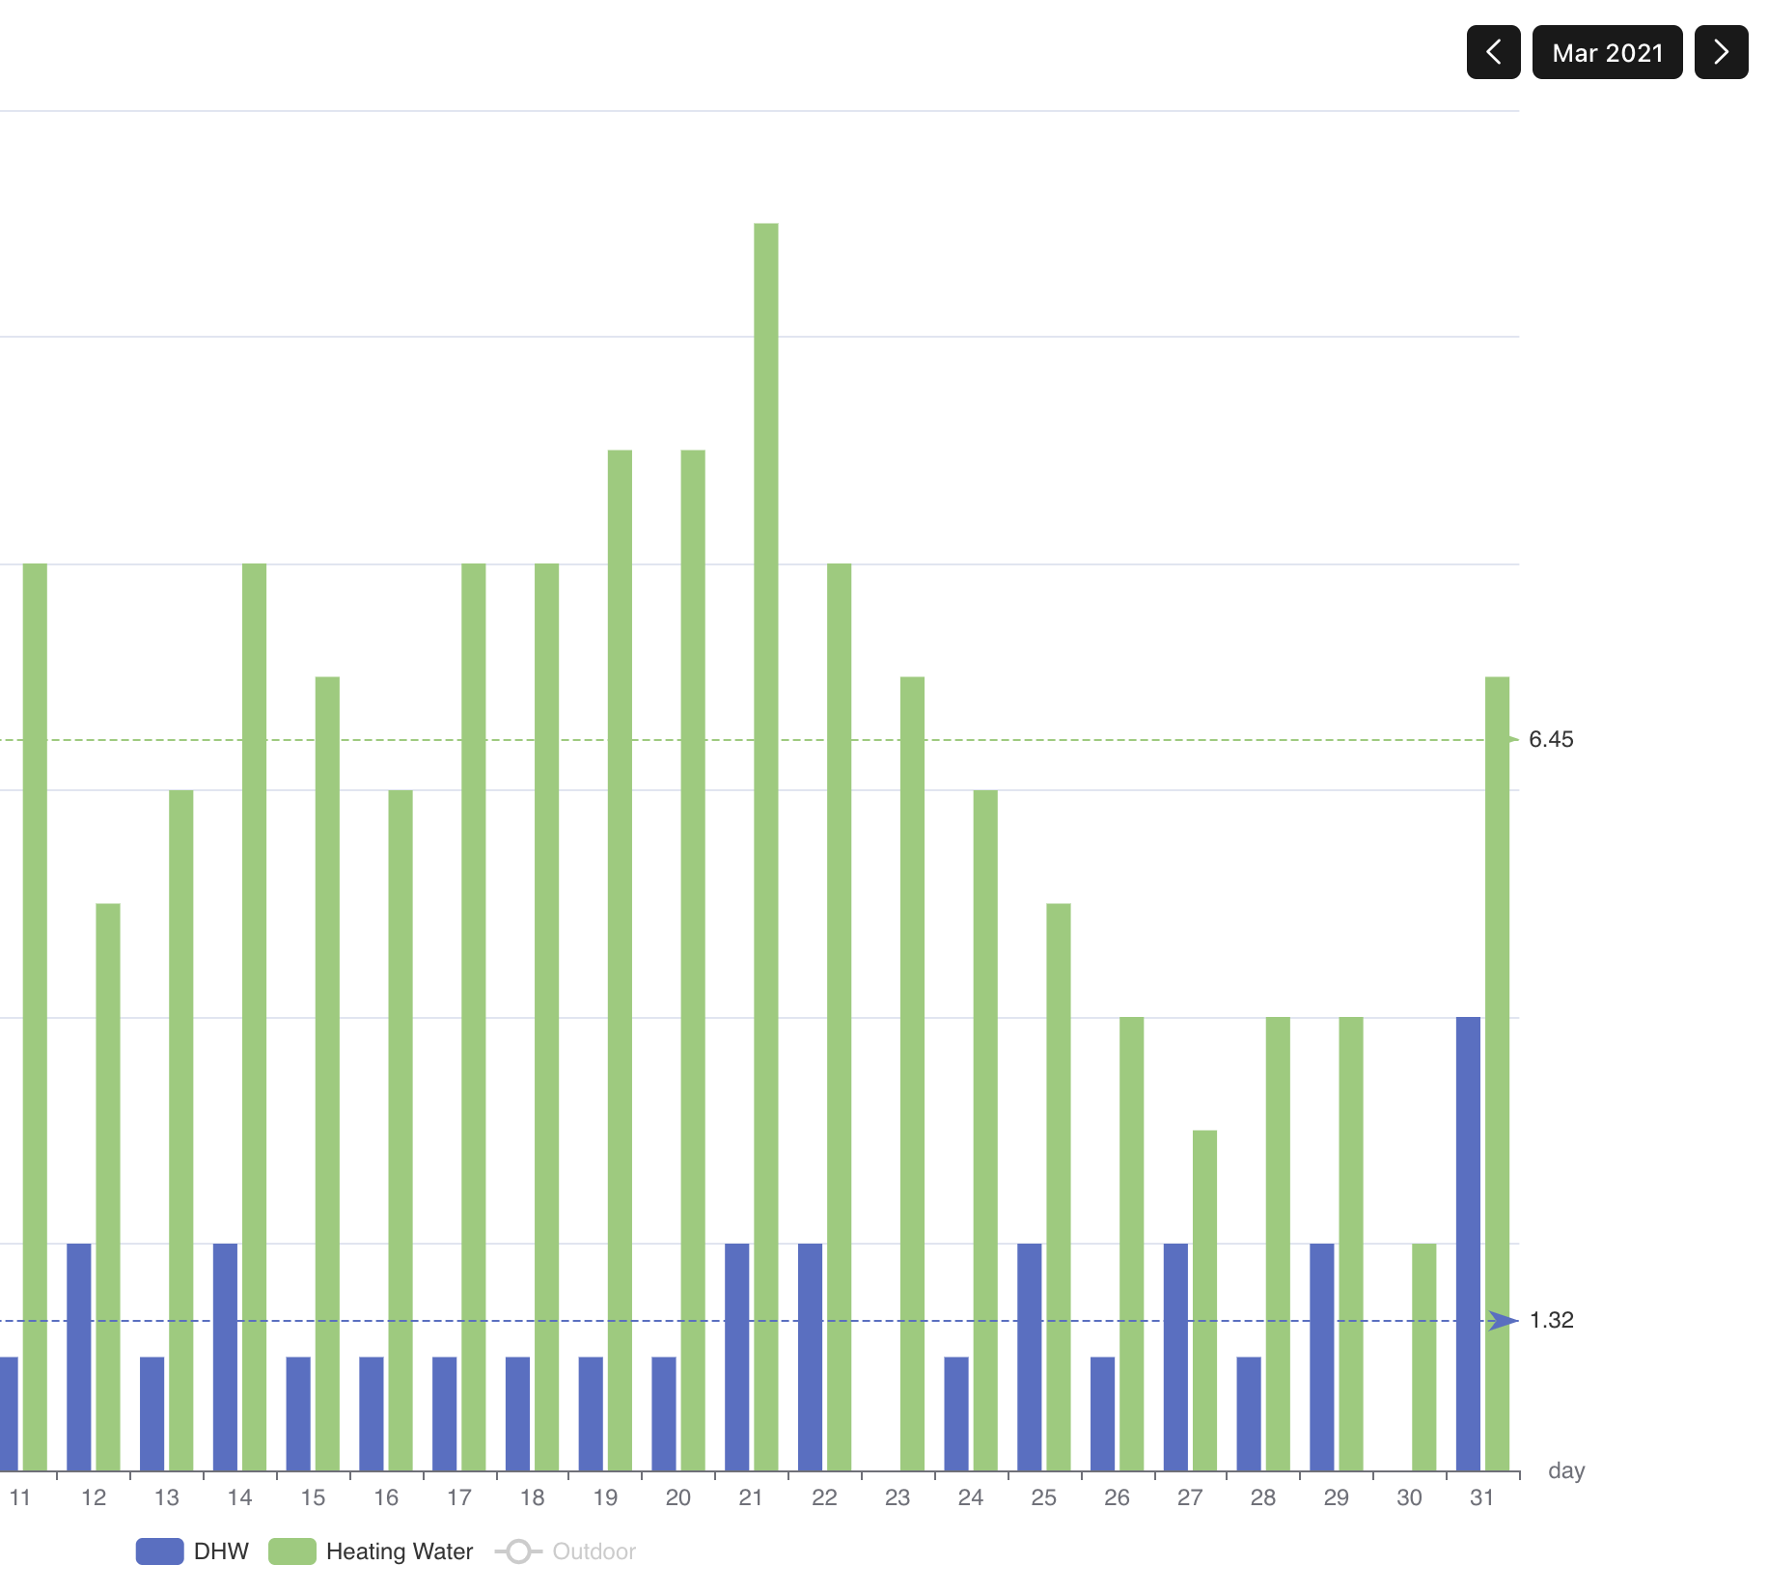
Task: Open the Mar 2021 month selector
Action: [1607, 53]
